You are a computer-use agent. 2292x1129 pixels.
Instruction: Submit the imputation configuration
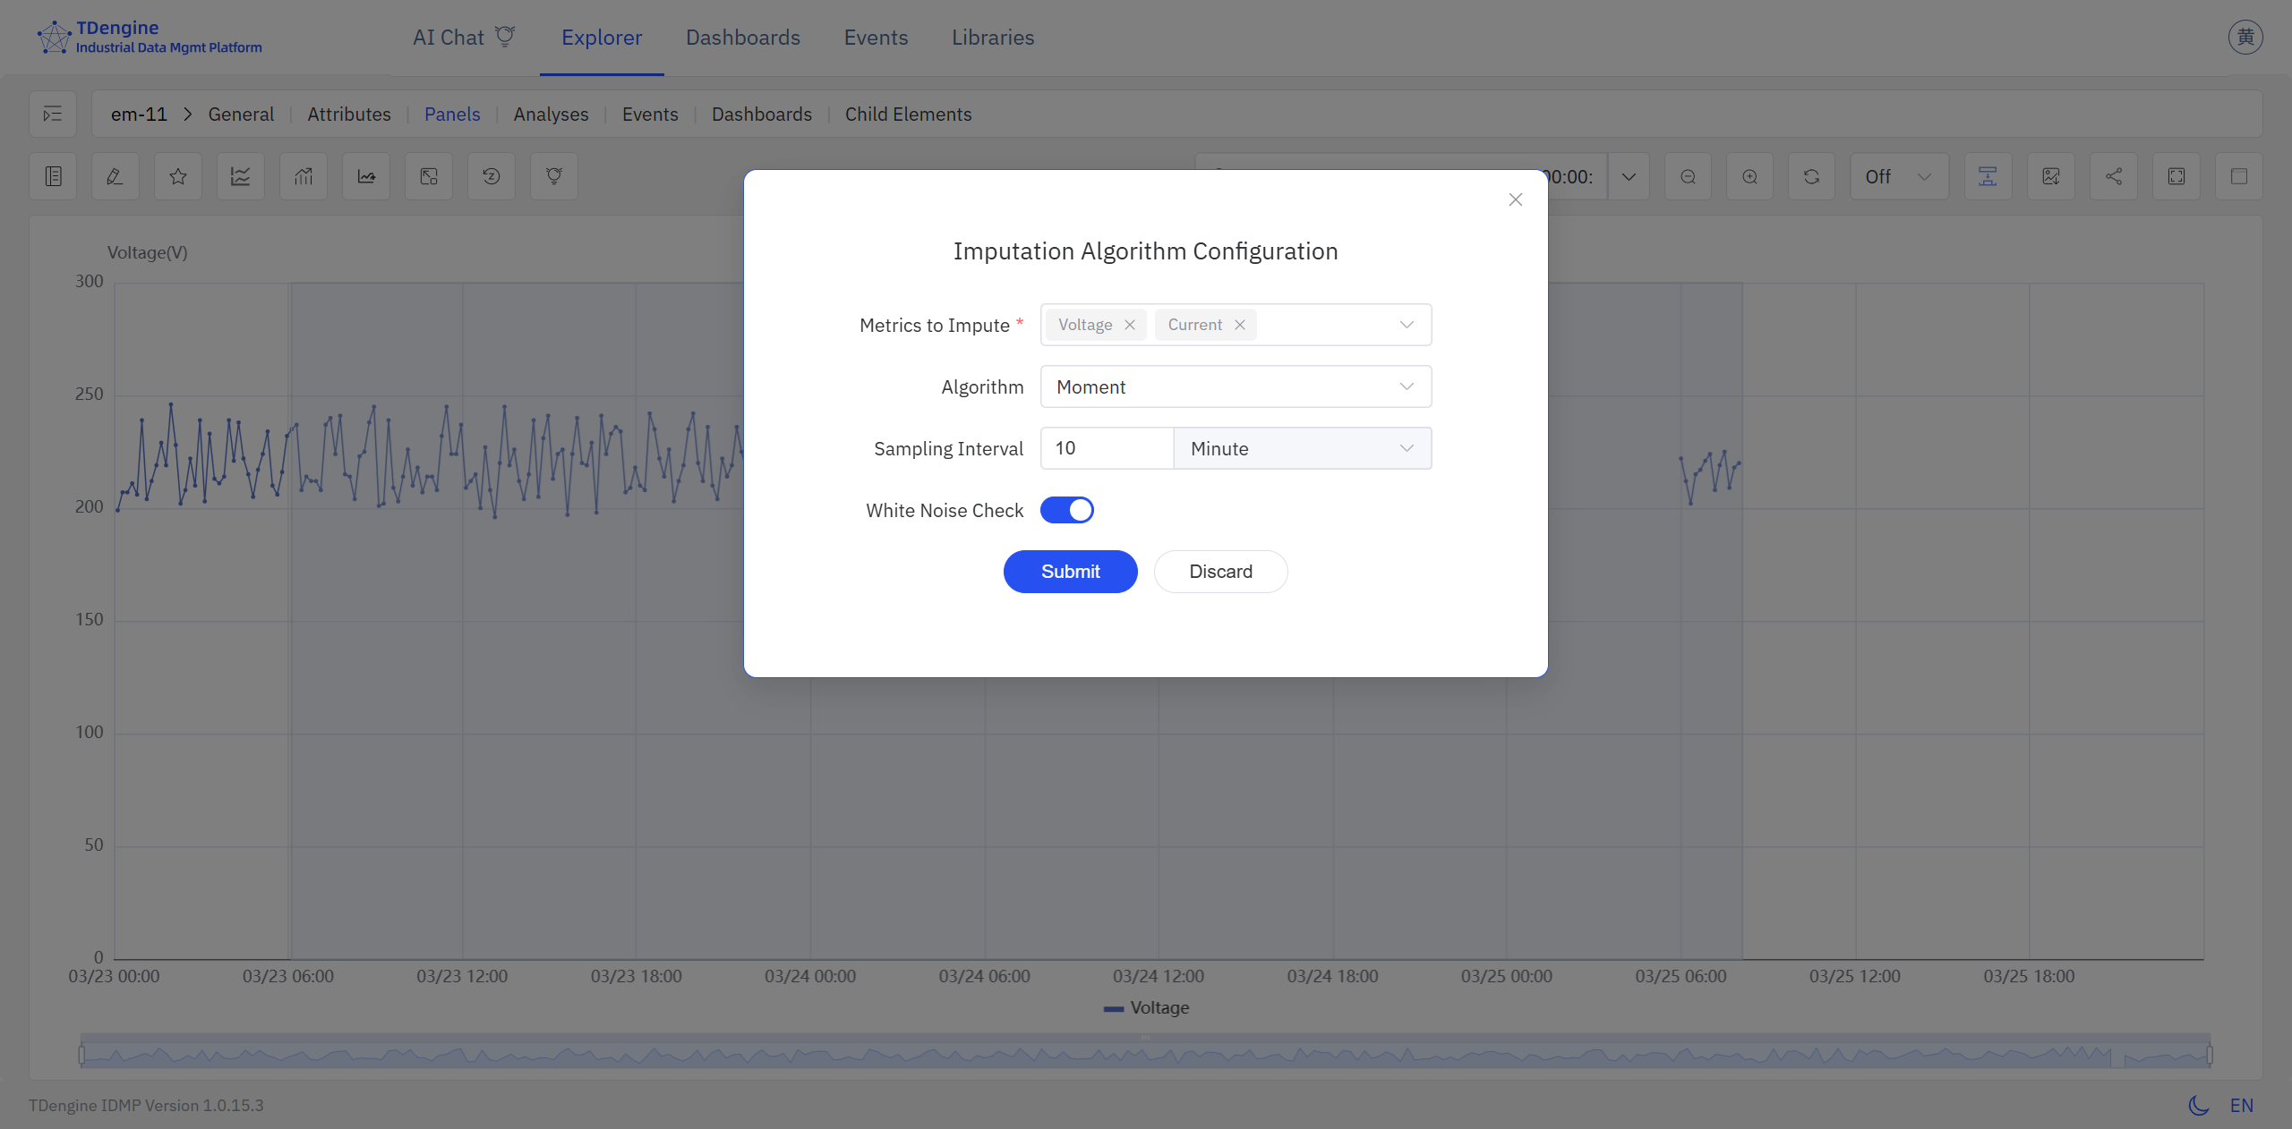(1070, 572)
